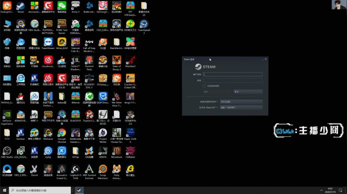
Task: Open the Paper Dolls 2 shortcut
Action: (130, 136)
